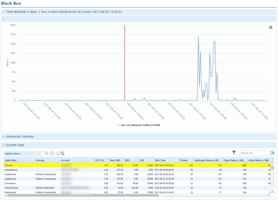
Task: Click inside the Search all field
Action: pos(254,153)
